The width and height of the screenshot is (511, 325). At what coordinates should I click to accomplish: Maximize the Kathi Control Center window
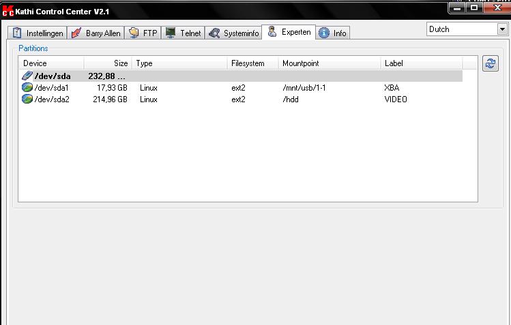click(474, 7)
